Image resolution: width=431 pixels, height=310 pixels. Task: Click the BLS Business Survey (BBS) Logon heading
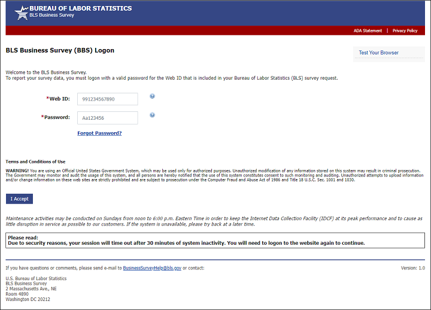(60, 50)
